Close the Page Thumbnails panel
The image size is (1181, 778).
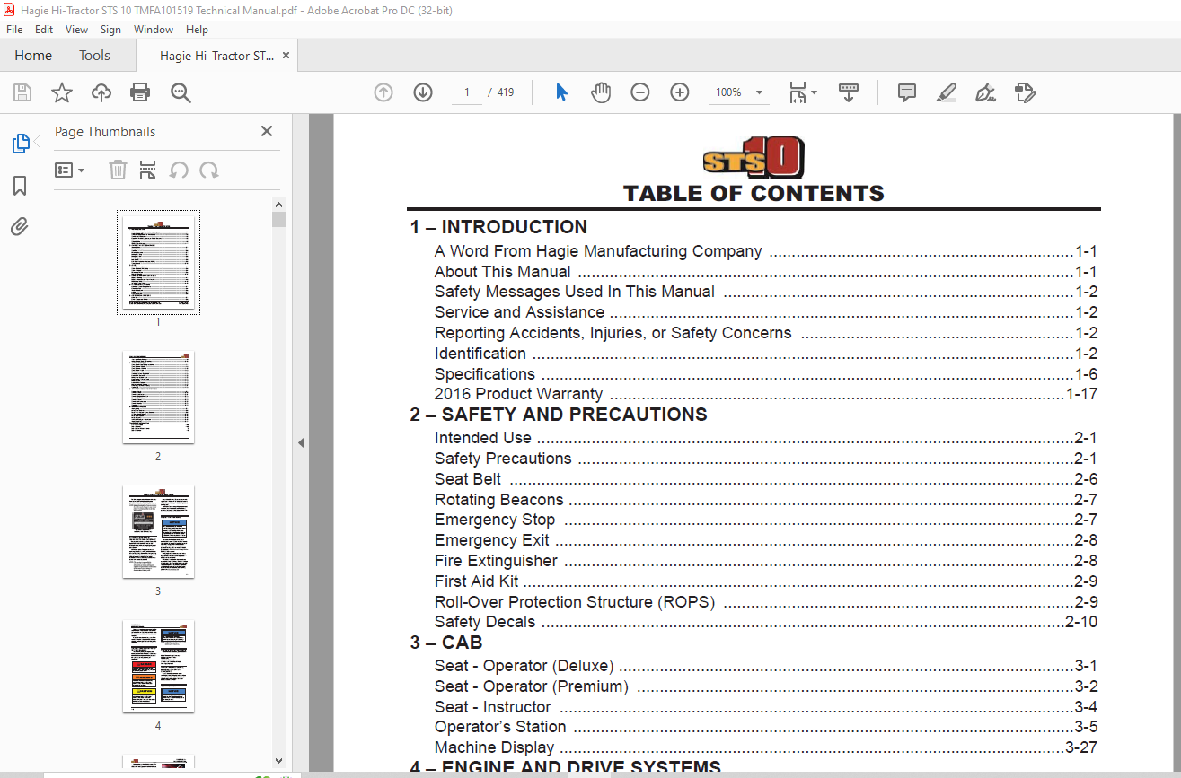click(x=267, y=131)
